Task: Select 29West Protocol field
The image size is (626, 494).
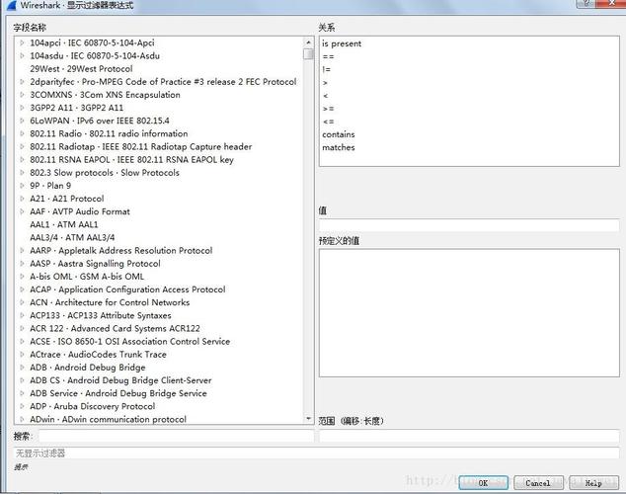Action: (x=81, y=69)
